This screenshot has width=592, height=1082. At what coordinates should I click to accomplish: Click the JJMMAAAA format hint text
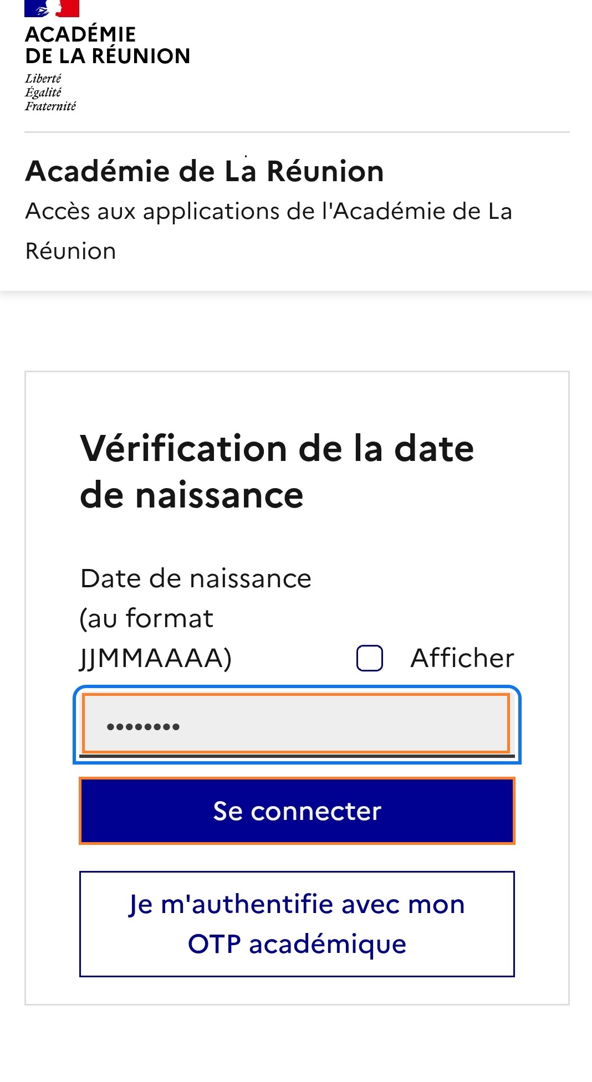coord(157,657)
